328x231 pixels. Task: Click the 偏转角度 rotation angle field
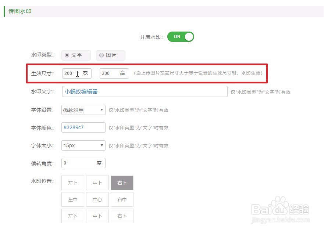click(x=83, y=163)
